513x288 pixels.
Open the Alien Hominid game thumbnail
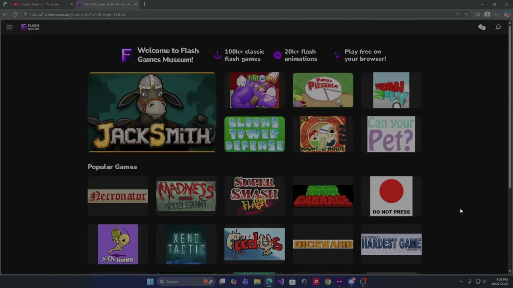tap(118, 244)
